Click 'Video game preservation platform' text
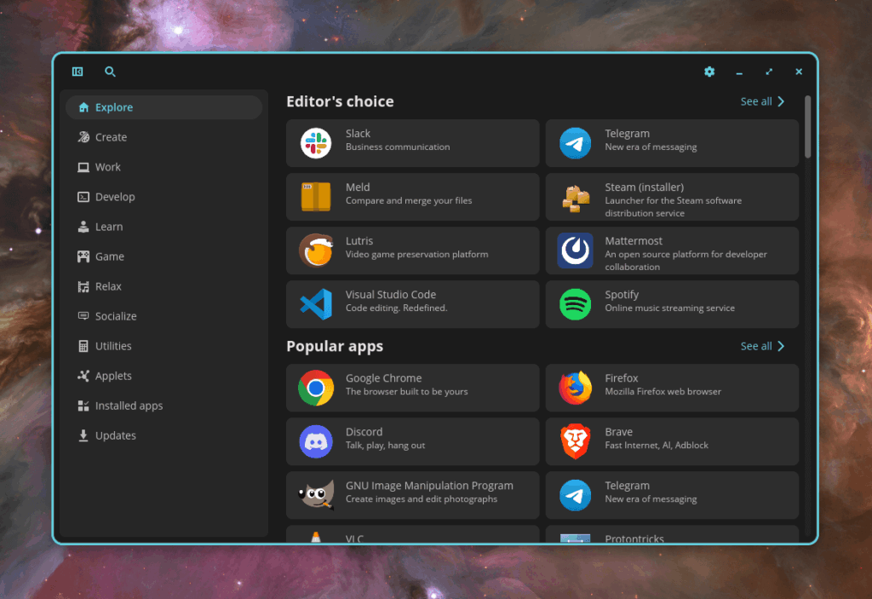This screenshot has height=599, width=872. pos(416,255)
